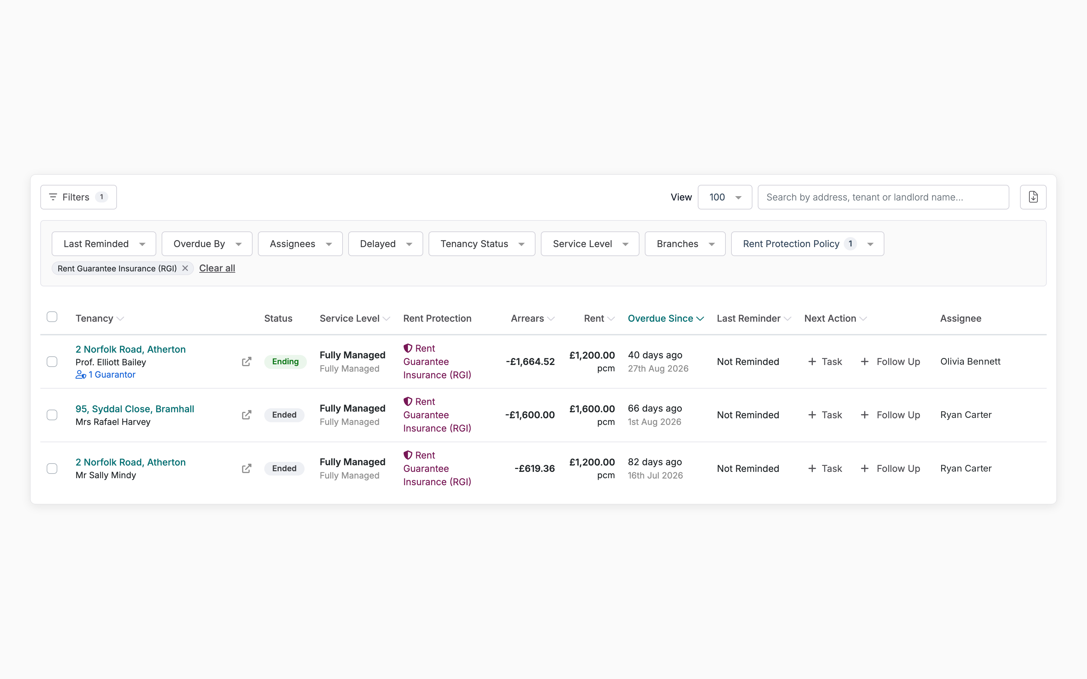Screen dimensions: 1087x679
Task: Sort by Next Action column header
Action: pos(835,318)
